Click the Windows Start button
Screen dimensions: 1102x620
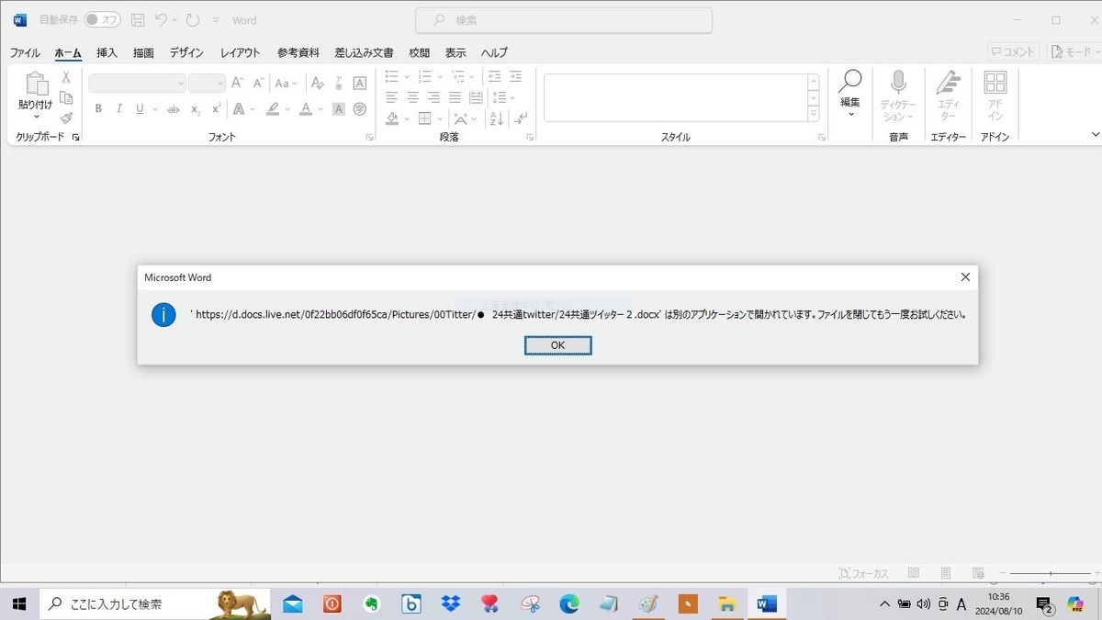click(18, 603)
